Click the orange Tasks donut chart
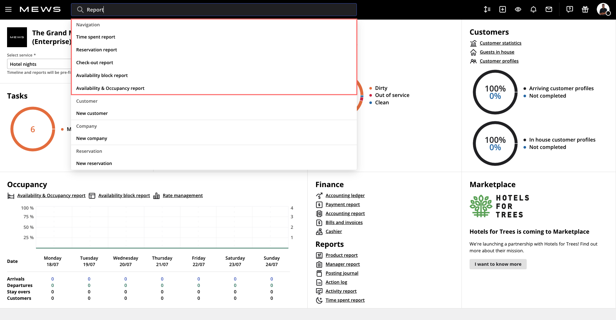This screenshot has height=320, width=616. [33, 129]
